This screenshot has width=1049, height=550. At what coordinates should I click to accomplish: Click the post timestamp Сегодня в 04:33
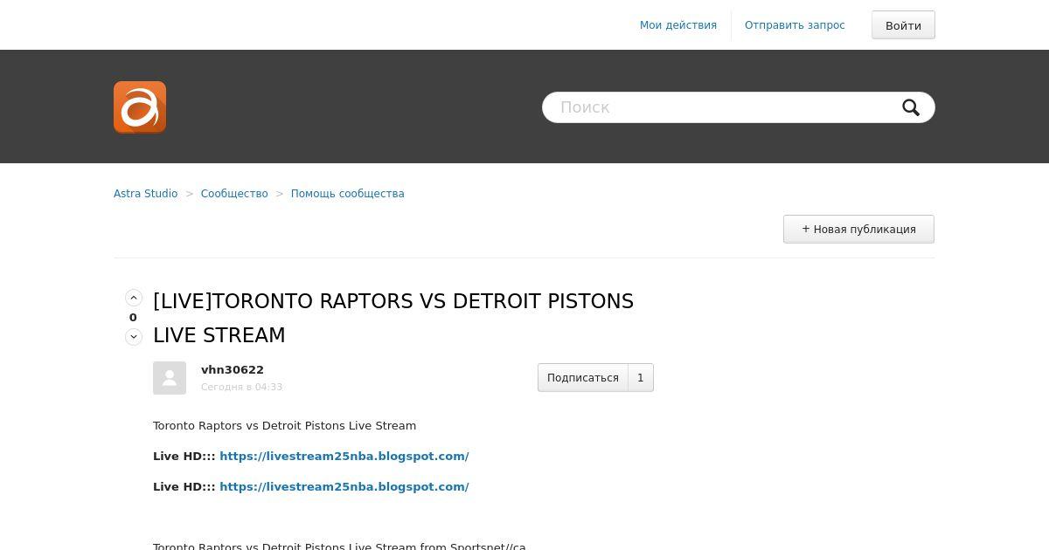[x=241, y=387]
